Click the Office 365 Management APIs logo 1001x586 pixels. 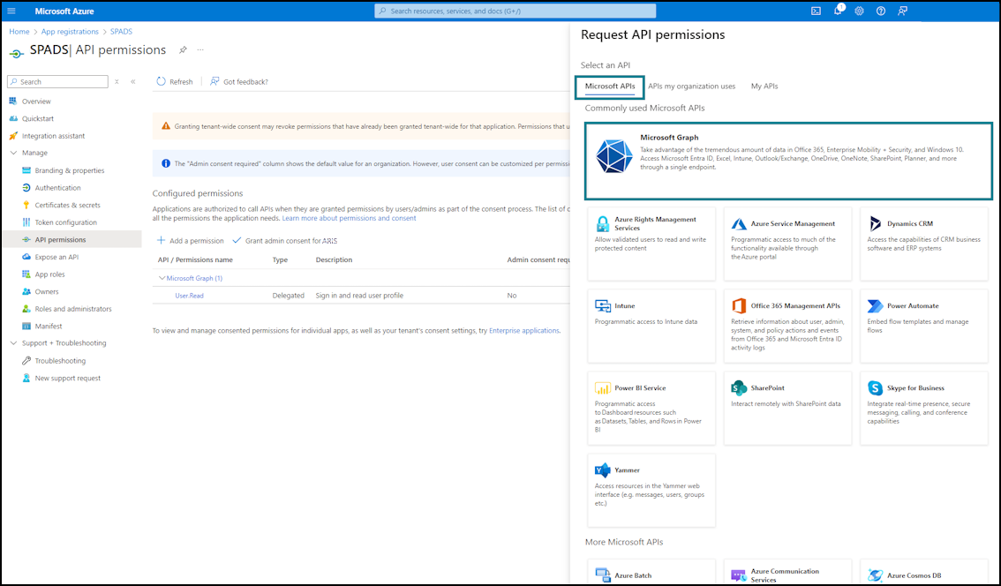(x=739, y=305)
